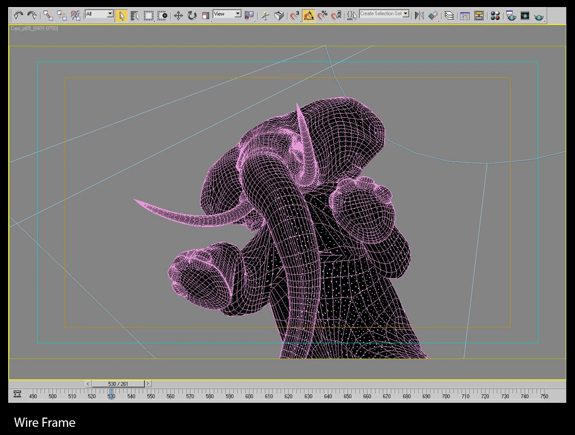The image size is (575, 435).
Task: Open the Render Setup teapot icon
Action: 511,16
